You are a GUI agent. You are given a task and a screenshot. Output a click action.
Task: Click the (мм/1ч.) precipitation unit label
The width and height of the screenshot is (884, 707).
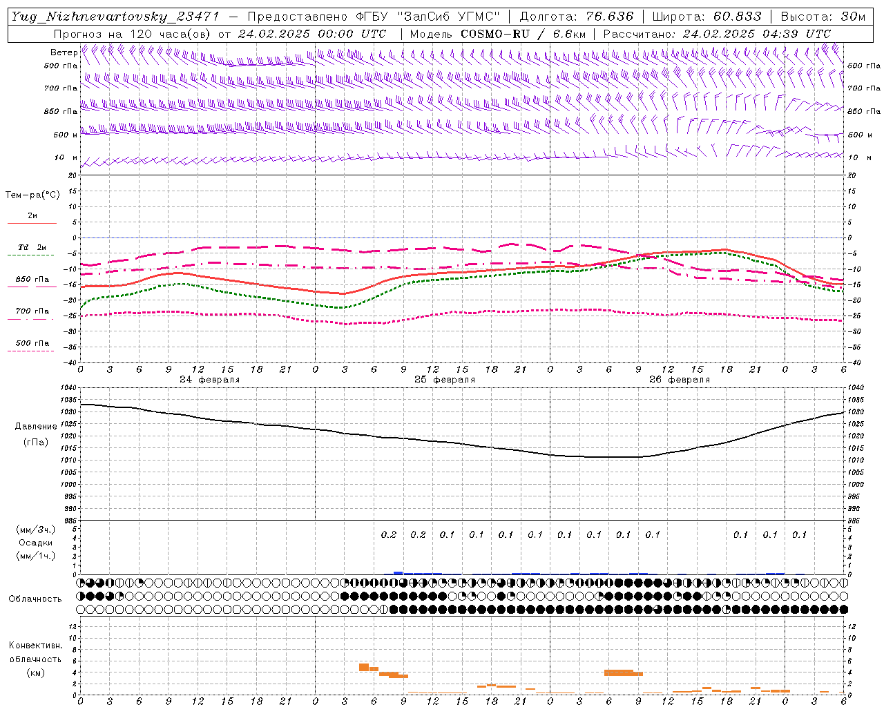click(x=36, y=556)
